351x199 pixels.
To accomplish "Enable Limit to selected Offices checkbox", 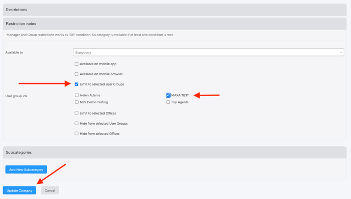I will pos(77,113).
